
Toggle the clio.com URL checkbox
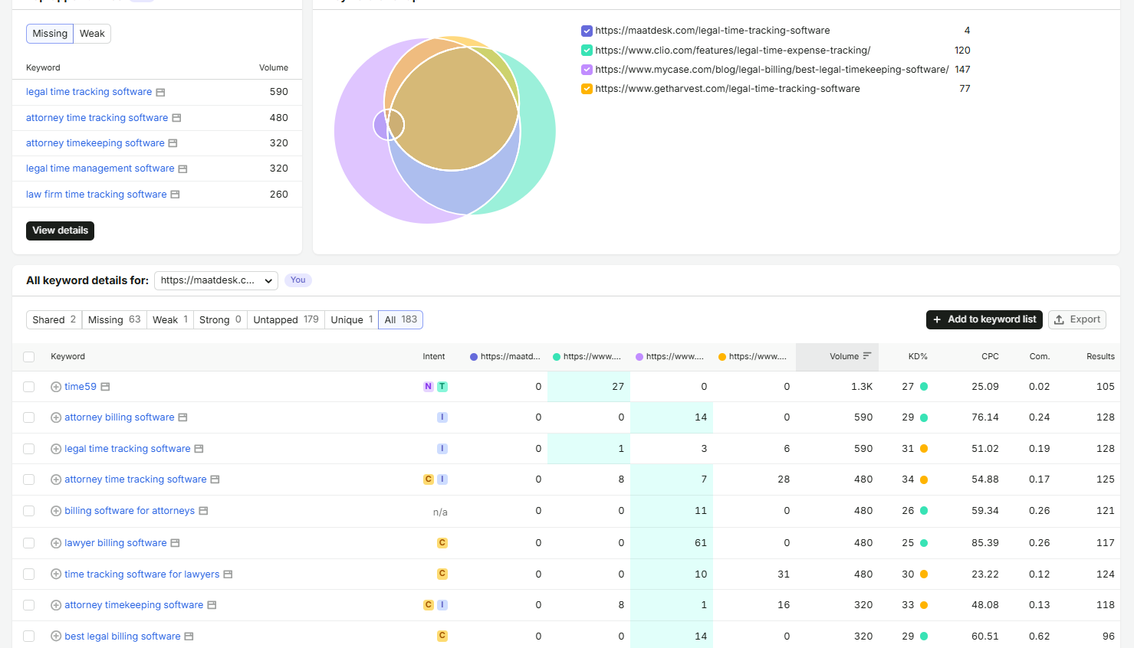(x=587, y=51)
